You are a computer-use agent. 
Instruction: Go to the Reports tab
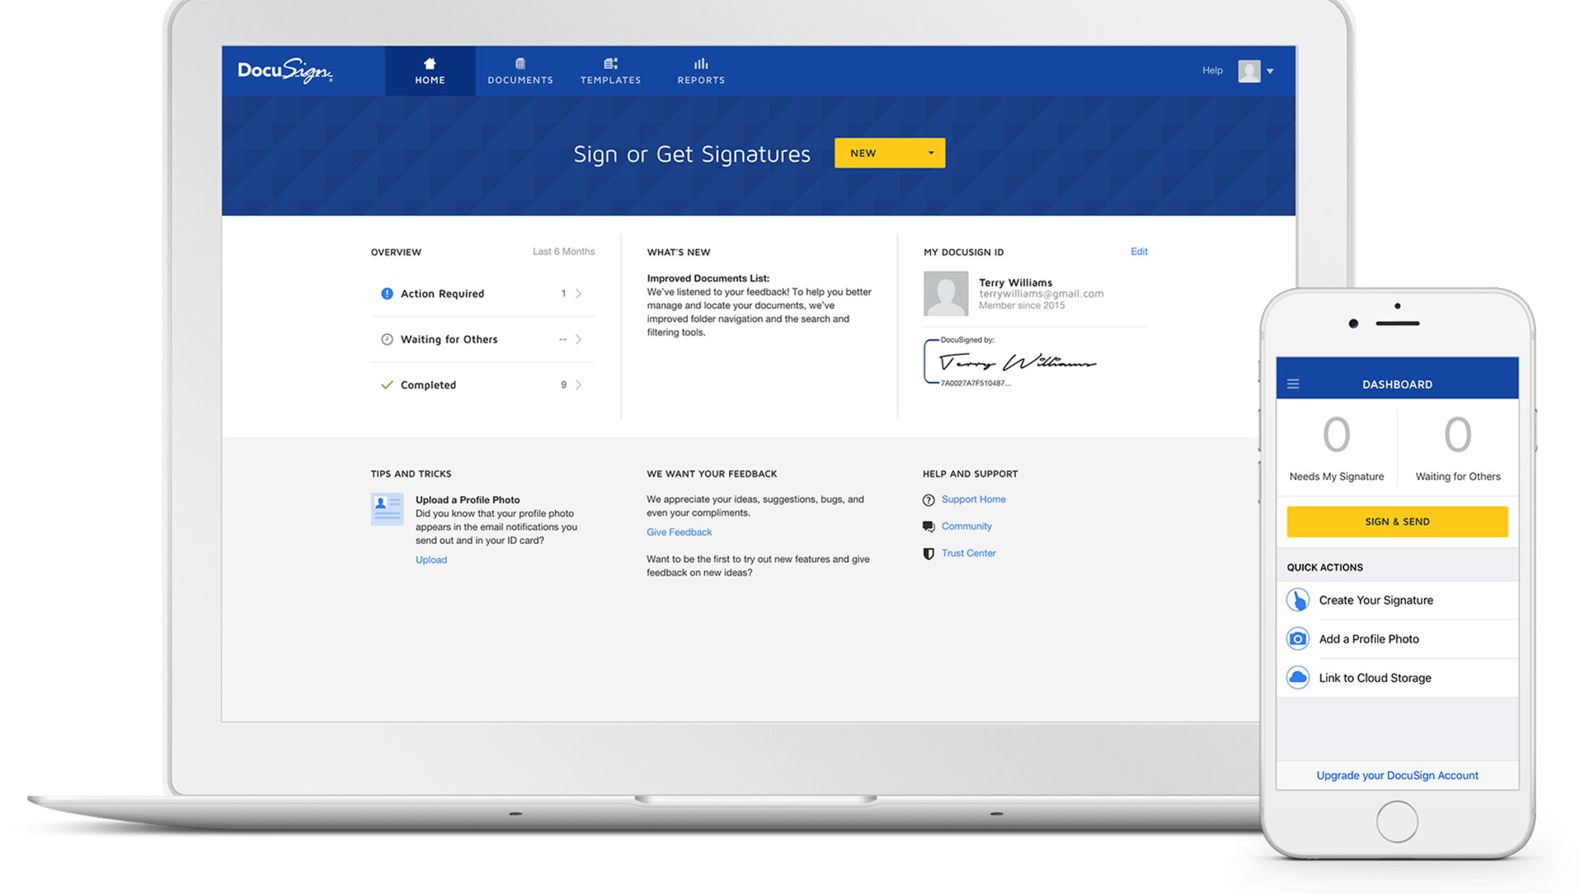[x=700, y=71]
